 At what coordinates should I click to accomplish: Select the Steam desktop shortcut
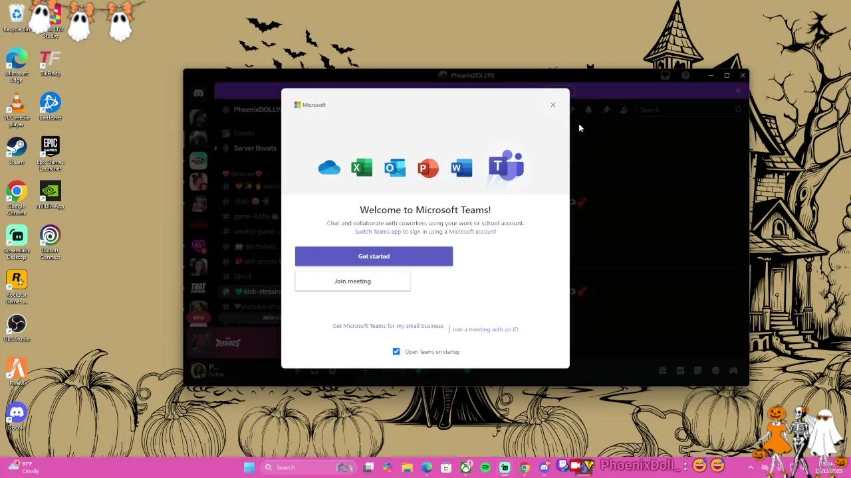tap(17, 151)
